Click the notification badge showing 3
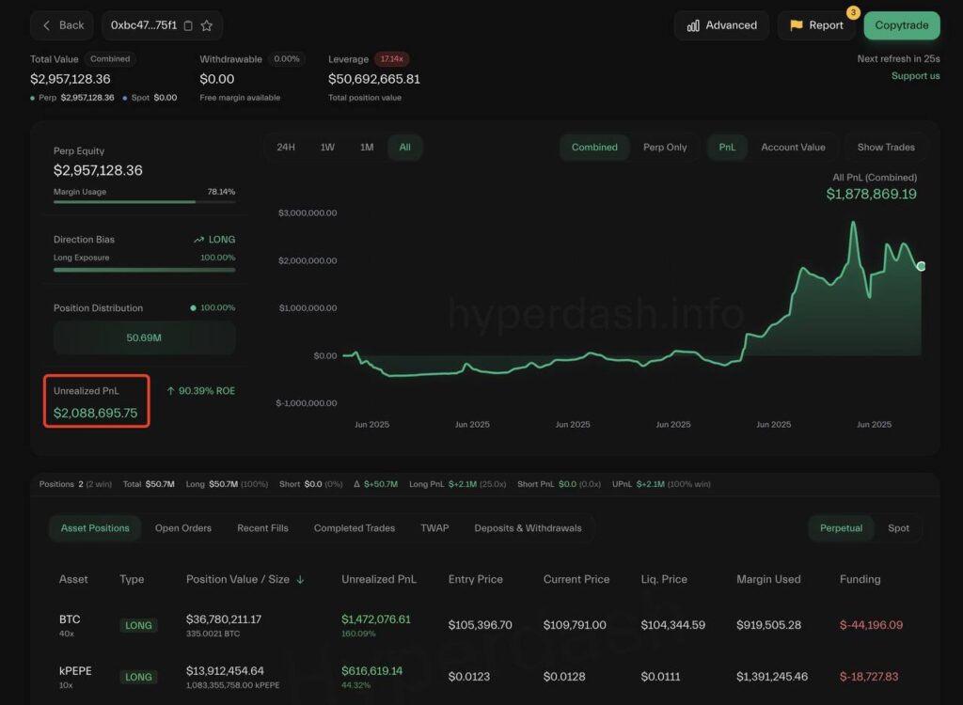Image resolution: width=963 pixels, height=705 pixels. [853, 13]
